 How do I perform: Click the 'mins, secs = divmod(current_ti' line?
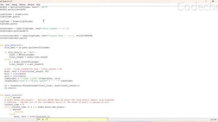point(32,117)
